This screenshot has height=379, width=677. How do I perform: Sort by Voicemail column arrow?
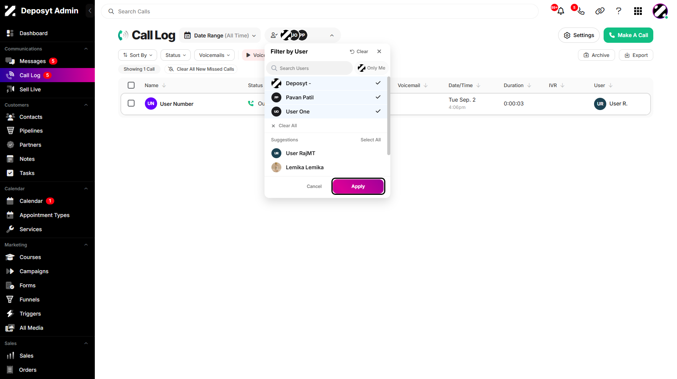click(x=425, y=85)
